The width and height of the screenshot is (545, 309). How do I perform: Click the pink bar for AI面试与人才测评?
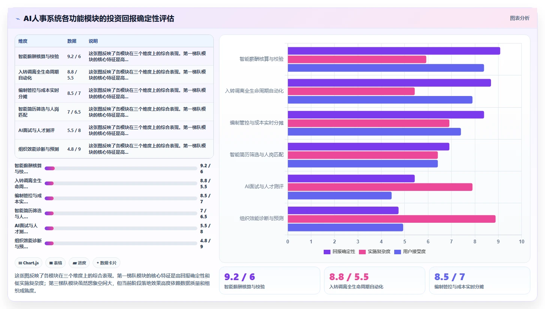point(380,187)
